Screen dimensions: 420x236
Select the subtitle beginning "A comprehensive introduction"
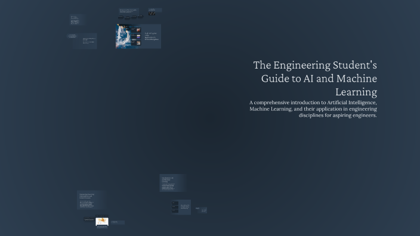(x=313, y=109)
